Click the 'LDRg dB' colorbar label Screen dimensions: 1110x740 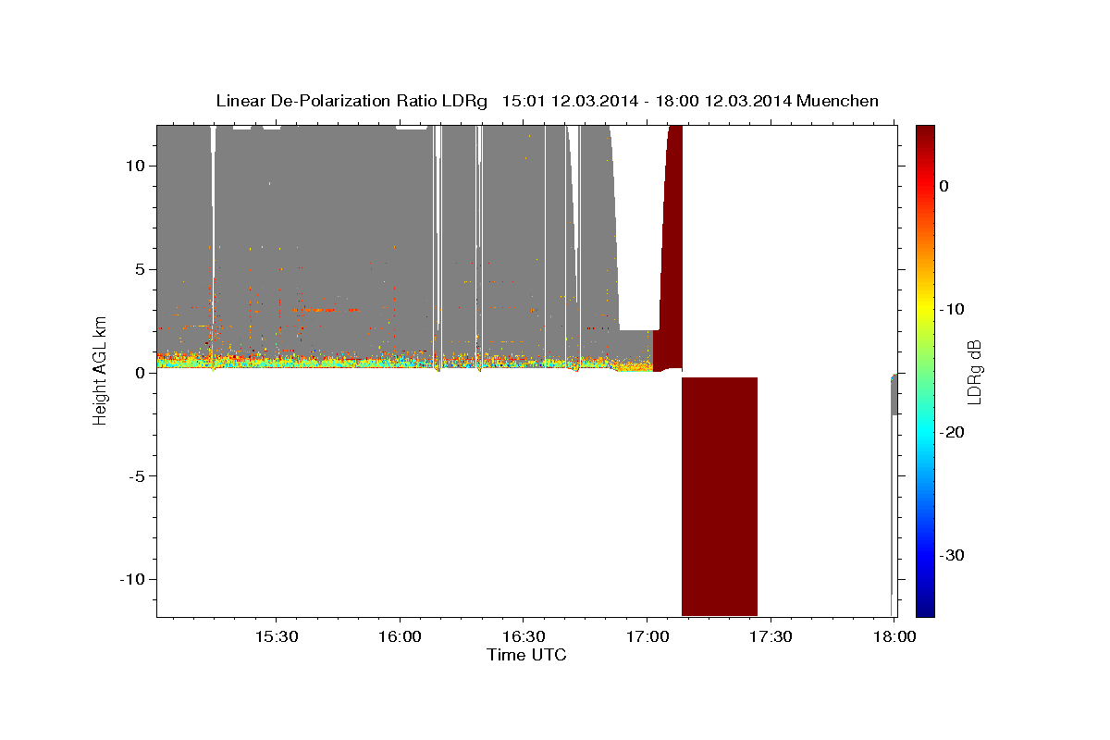pos(974,372)
